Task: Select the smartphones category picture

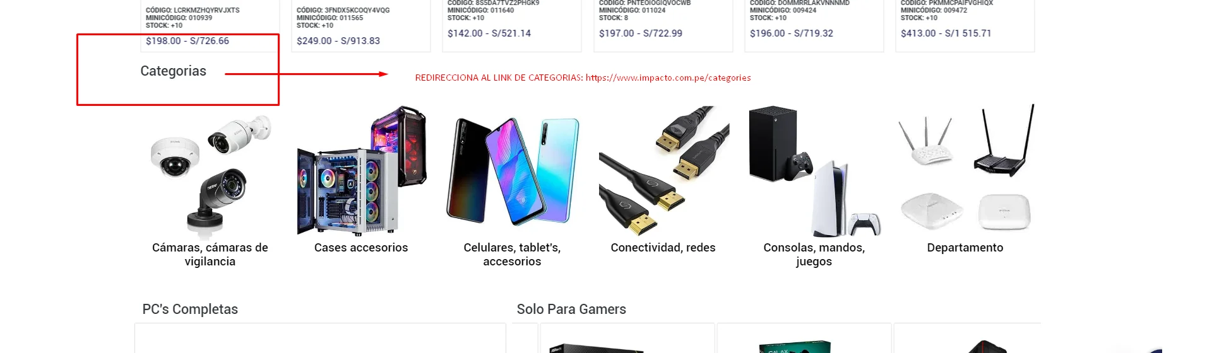Action: click(x=512, y=171)
